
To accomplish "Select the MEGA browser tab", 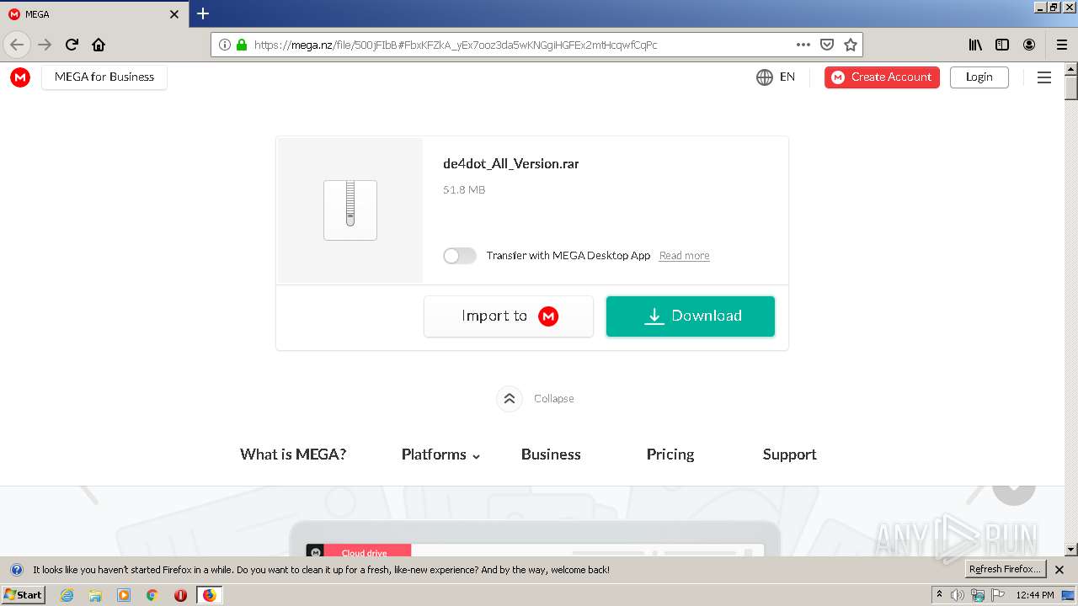I will pos(93,14).
